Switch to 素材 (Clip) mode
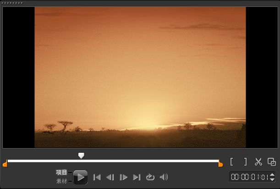 point(61,181)
